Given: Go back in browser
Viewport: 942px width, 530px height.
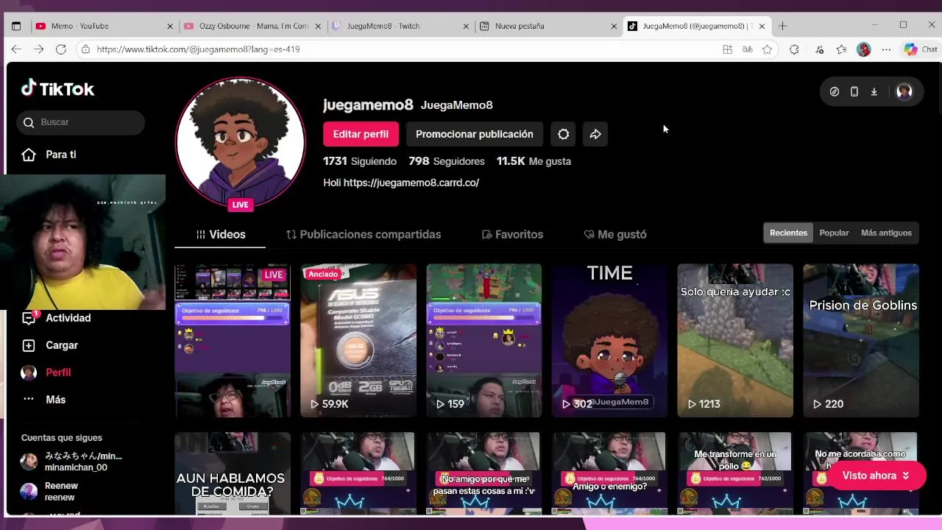Looking at the screenshot, I should 16,49.
